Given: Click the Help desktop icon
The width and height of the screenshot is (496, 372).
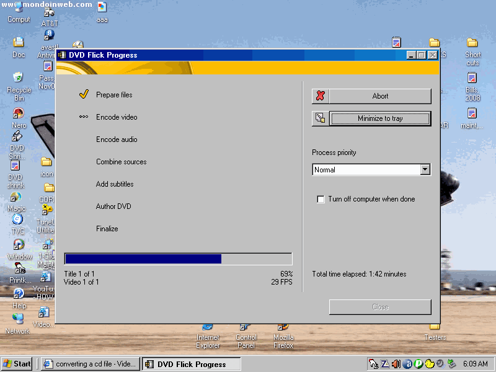Looking at the screenshot, I should pyautogui.click(x=19, y=294).
